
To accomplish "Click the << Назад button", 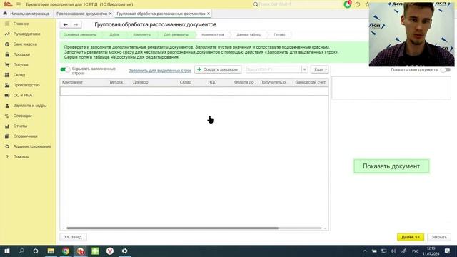I will pos(73,237).
